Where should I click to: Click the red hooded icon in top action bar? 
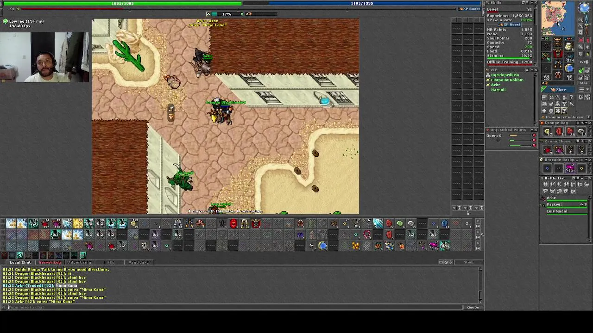[233, 224]
